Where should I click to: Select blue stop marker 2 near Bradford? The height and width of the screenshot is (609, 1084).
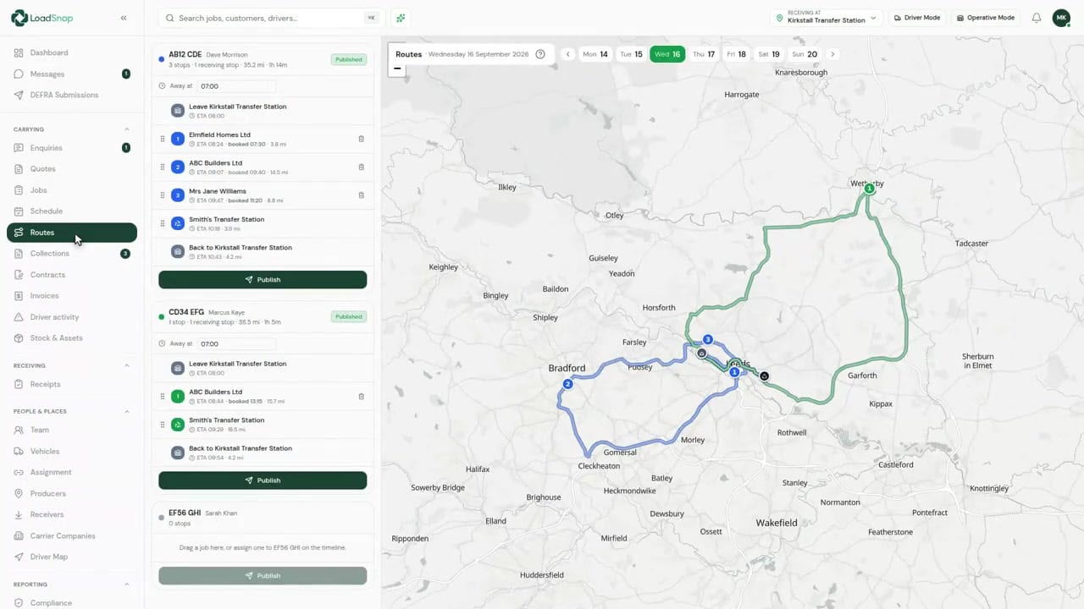(x=567, y=384)
